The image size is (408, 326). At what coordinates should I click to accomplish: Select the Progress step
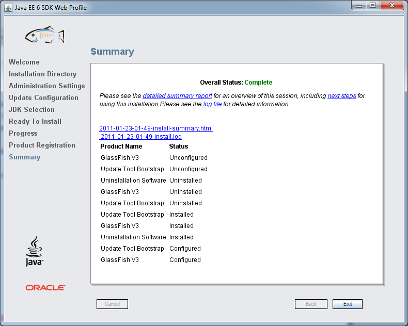point(23,134)
